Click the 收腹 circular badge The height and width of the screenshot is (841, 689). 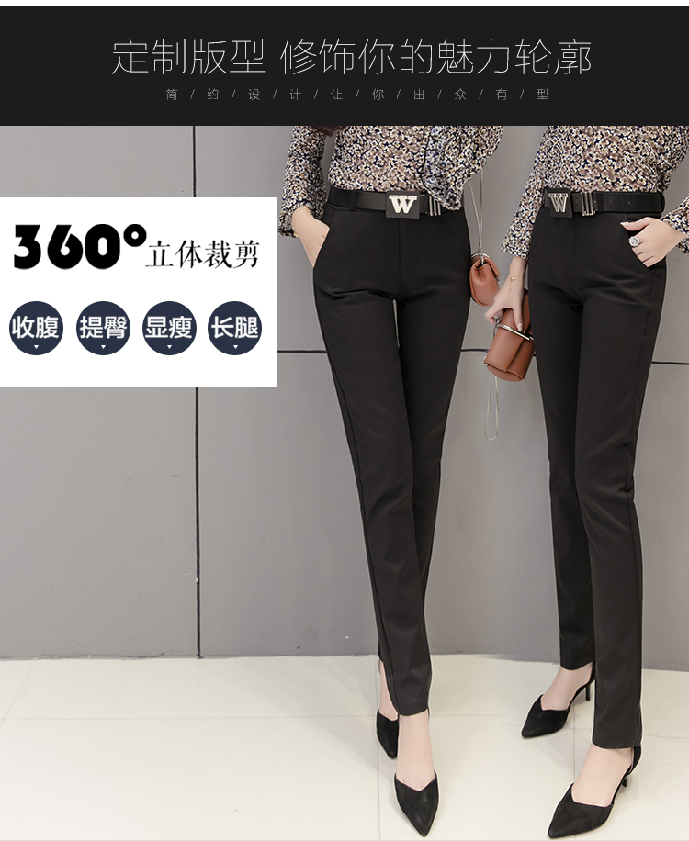(36, 329)
